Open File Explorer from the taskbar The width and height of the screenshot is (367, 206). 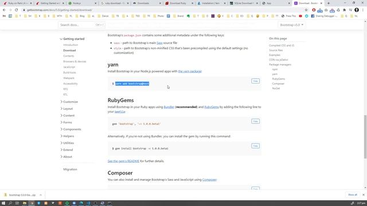(x=25, y=203)
